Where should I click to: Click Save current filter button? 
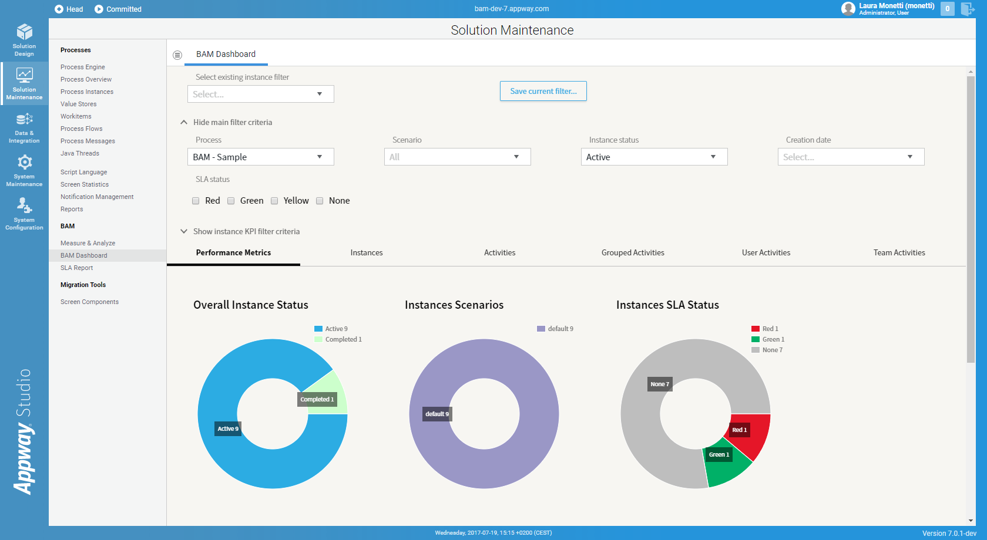(543, 91)
